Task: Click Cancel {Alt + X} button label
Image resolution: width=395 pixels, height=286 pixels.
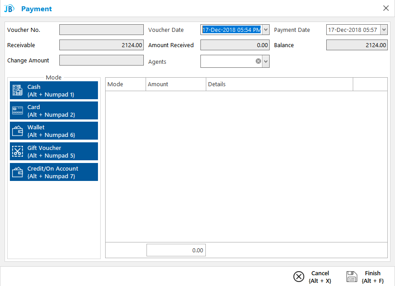Action: (320, 277)
